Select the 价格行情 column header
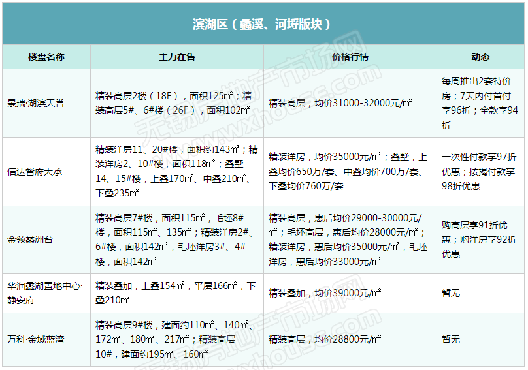 [350, 57]
